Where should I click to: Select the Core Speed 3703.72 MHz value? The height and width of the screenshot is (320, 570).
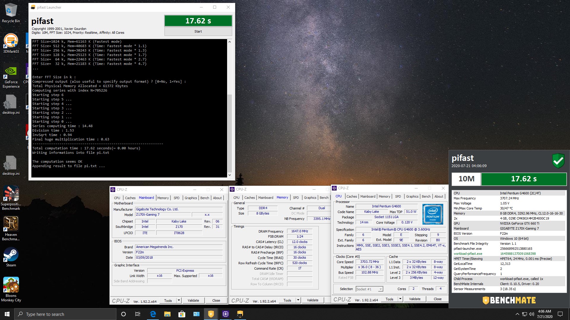coord(370,262)
